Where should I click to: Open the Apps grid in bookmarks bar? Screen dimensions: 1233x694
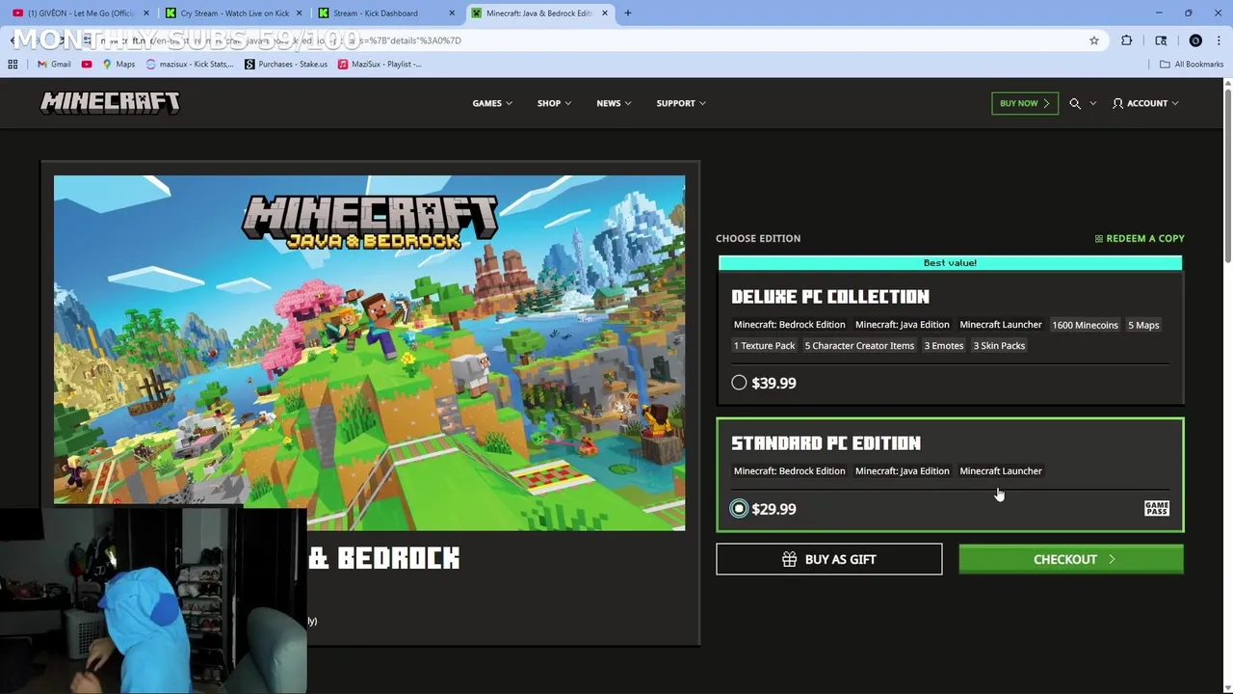click(13, 64)
